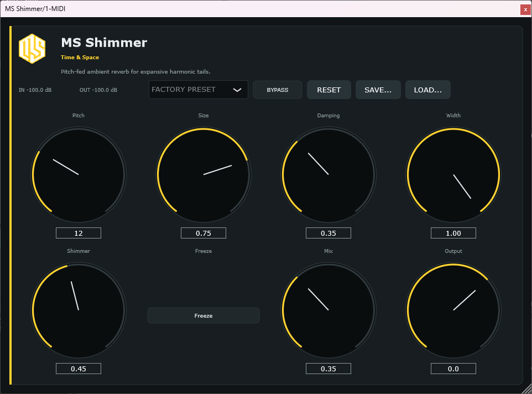Click the Shimmer knob

(x=79, y=310)
